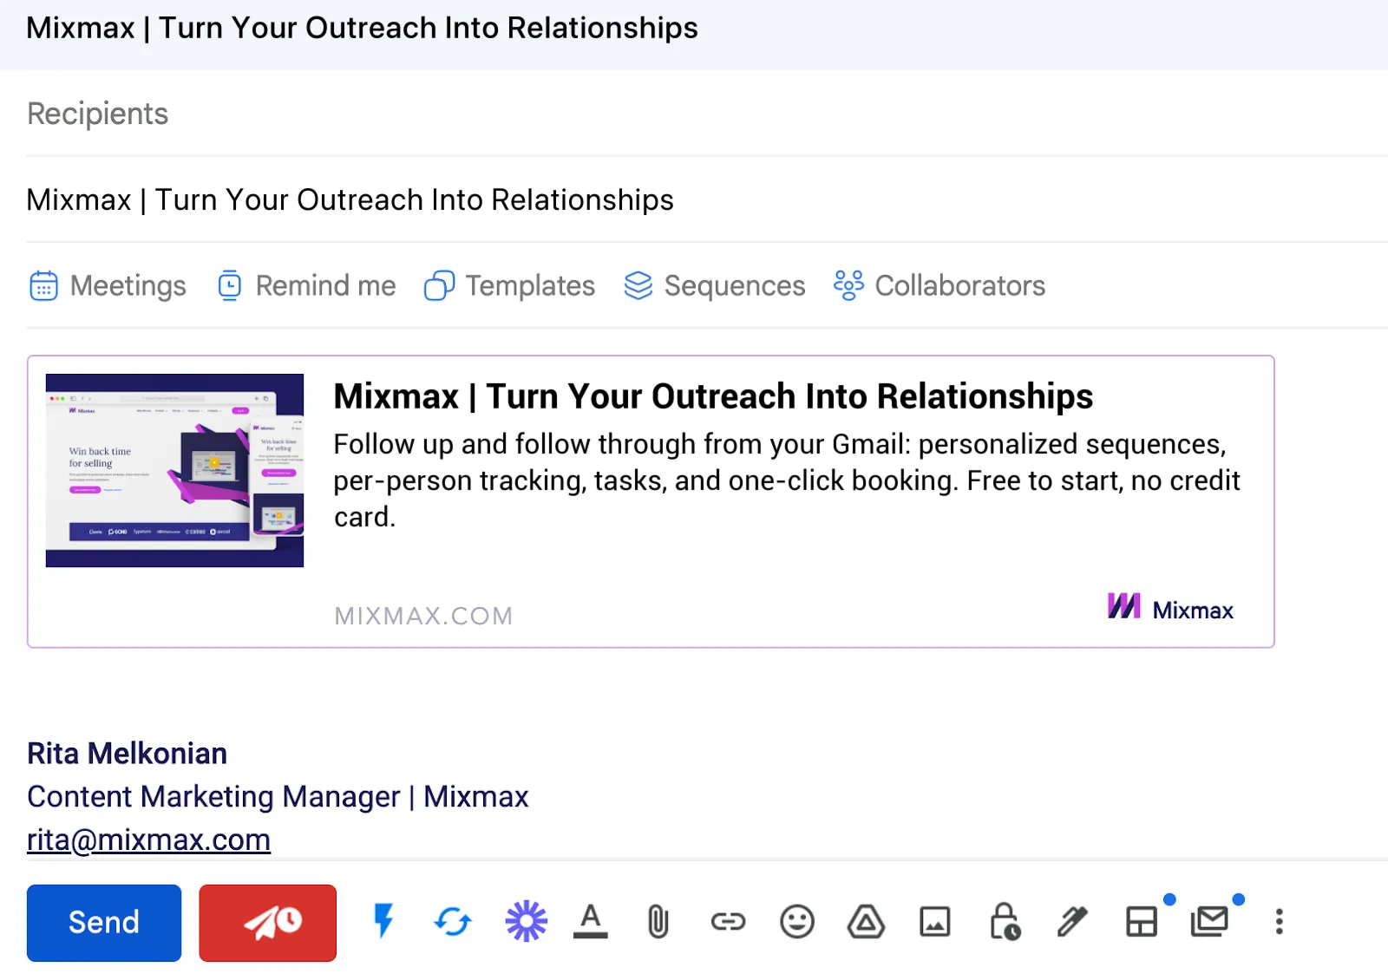Click the subject line field
Screen dimensions: 1388x980
point(707,199)
